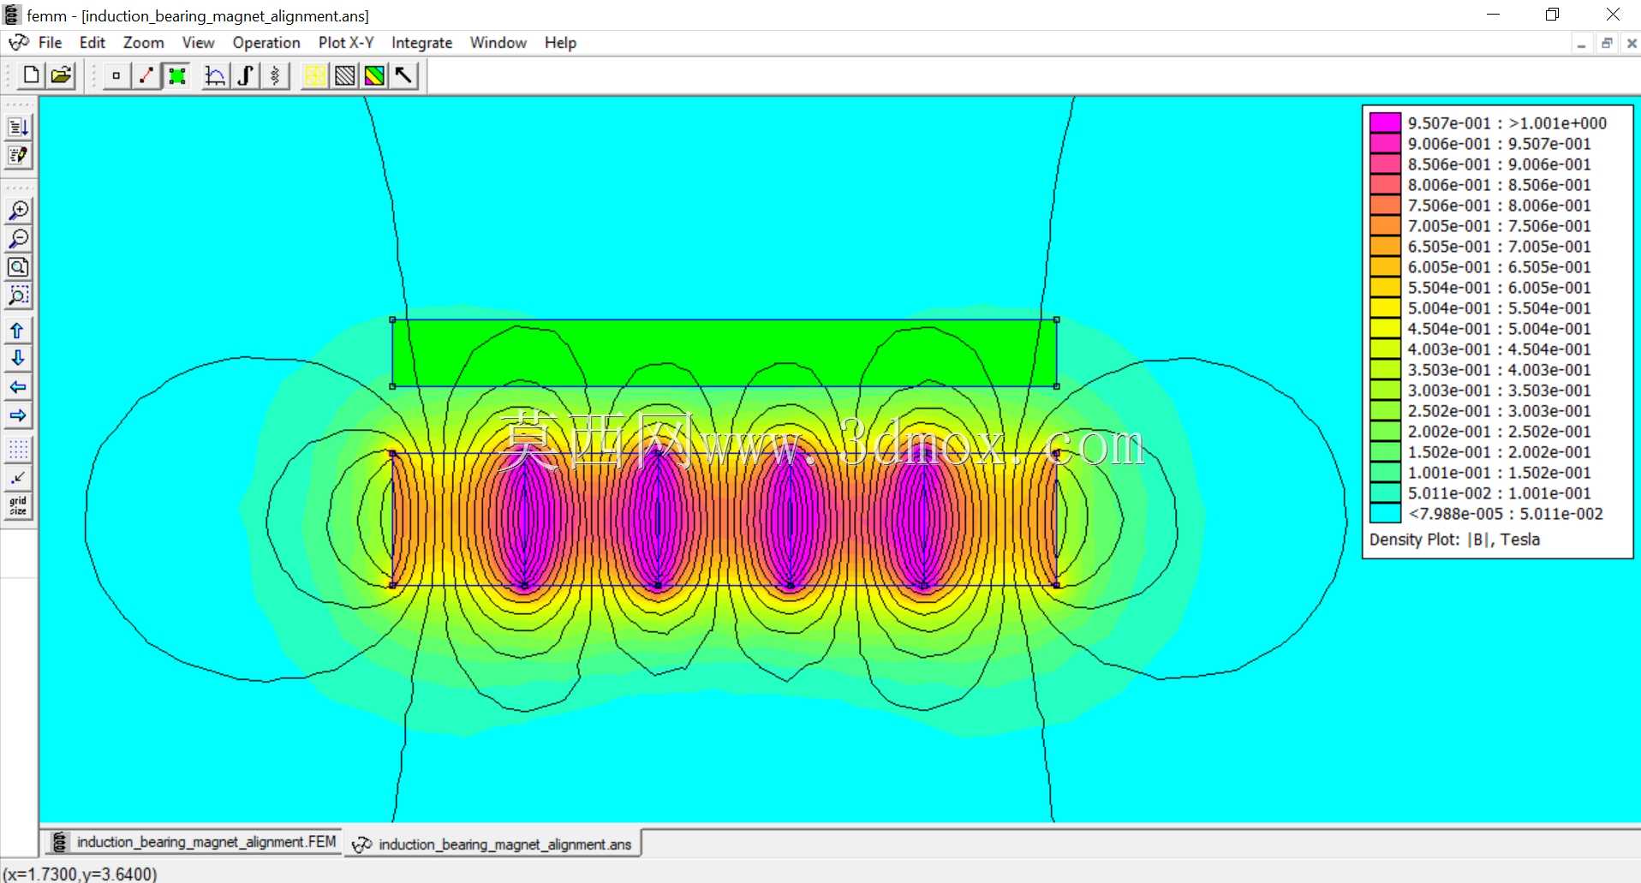Click the grid size button
Screen dimensions: 1641x883
[18, 506]
